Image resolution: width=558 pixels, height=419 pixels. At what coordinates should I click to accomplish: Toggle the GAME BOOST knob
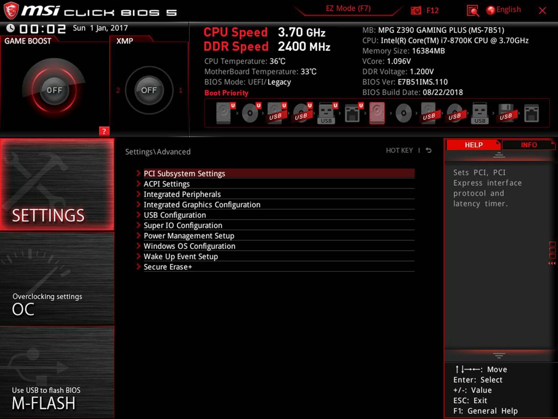coord(54,90)
